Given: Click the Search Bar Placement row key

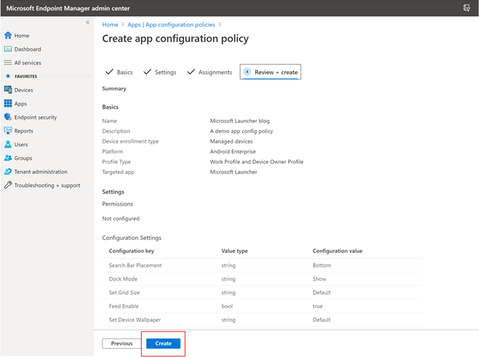Looking at the screenshot, I should 135,265.
